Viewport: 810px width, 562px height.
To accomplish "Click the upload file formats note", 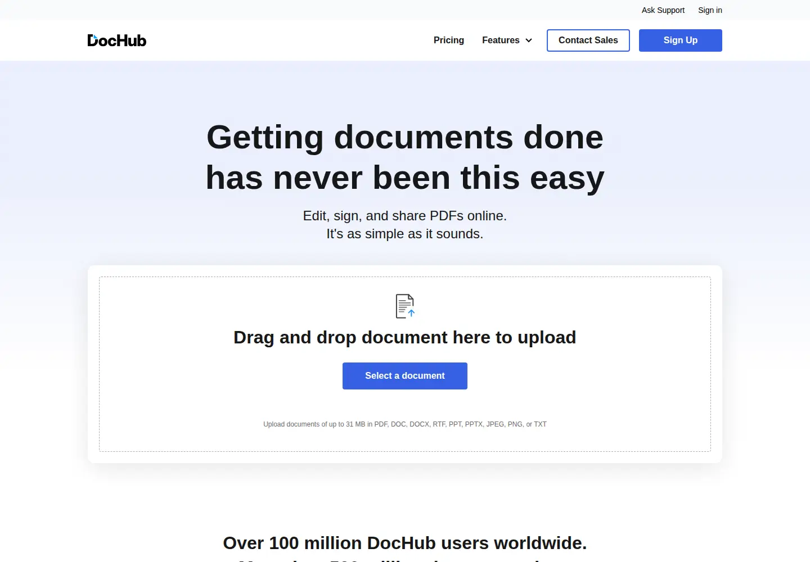I will click(405, 424).
